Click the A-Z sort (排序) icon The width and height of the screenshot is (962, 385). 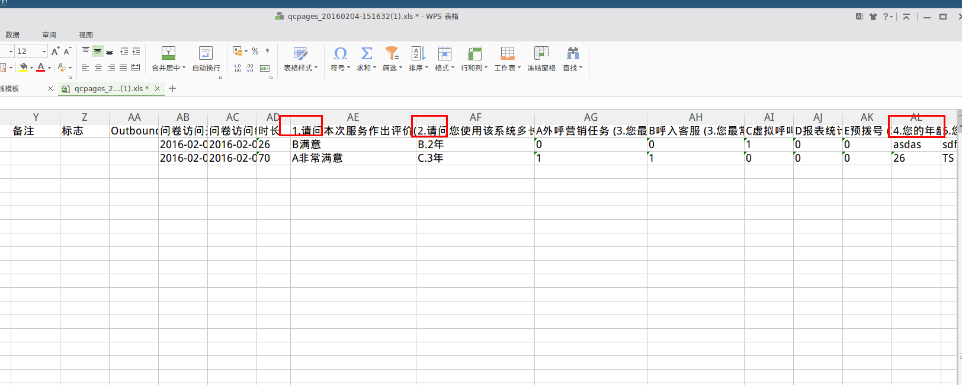point(418,54)
